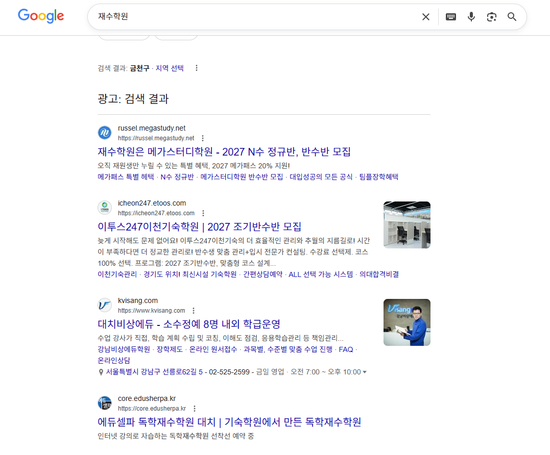The height and width of the screenshot is (455, 550).
Task: Clear the search box text
Action: click(x=425, y=17)
